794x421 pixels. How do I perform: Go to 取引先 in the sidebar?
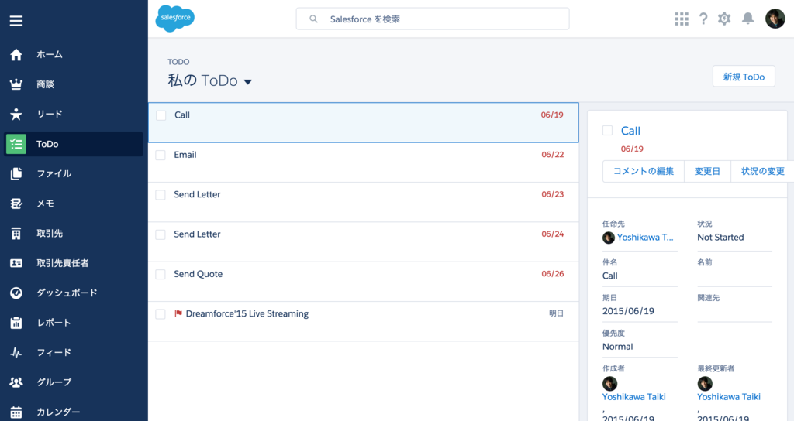[50, 234]
